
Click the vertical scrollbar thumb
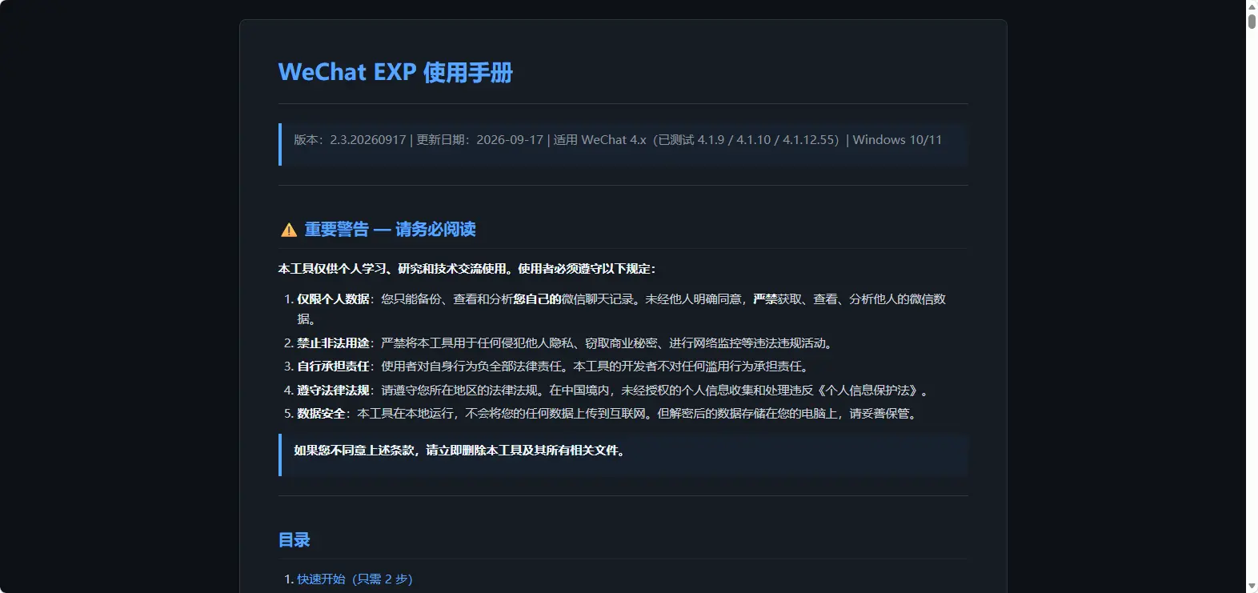[x=1252, y=21]
